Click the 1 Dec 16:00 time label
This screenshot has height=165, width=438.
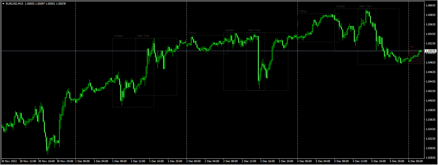tap(157, 161)
